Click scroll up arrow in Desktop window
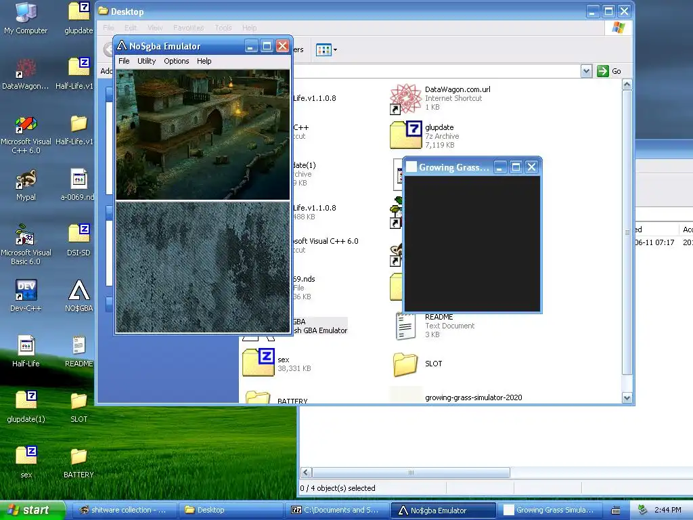This screenshot has width=693, height=520. click(627, 85)
